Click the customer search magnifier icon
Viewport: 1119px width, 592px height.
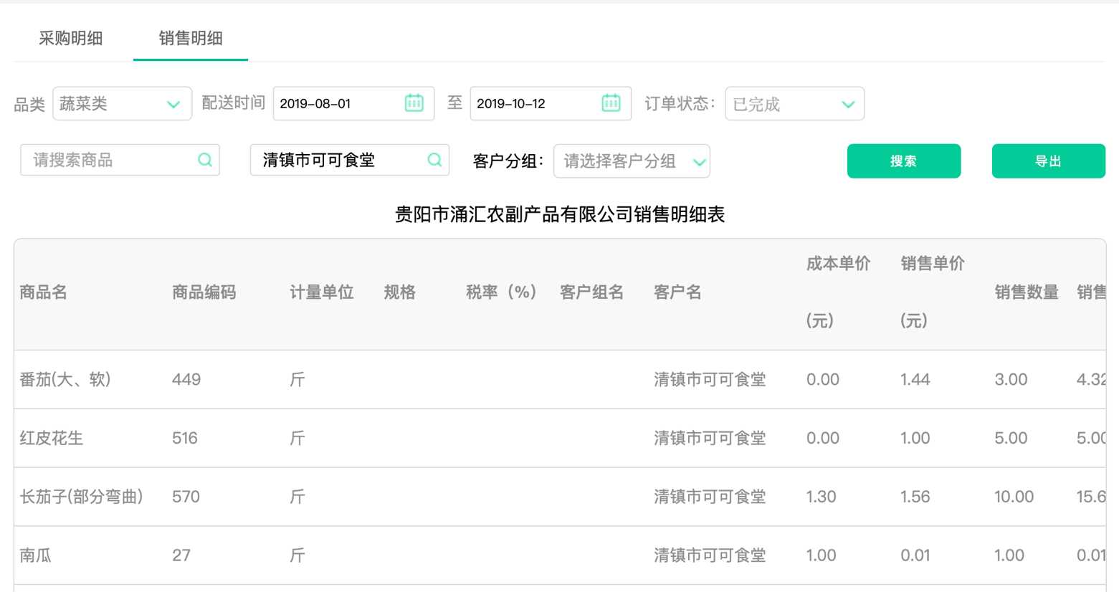434,160
